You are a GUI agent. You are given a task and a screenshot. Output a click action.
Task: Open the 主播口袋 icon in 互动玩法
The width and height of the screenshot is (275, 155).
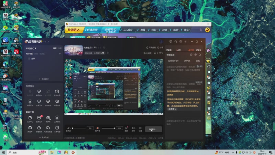point(39,101)
